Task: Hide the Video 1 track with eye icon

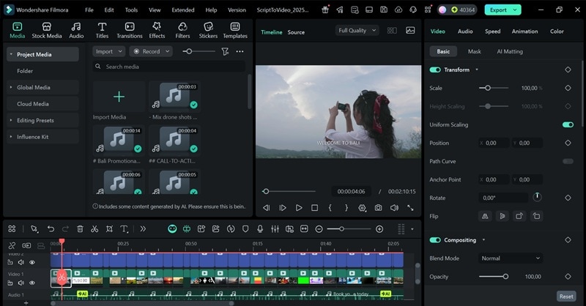Action: (32, 283)
